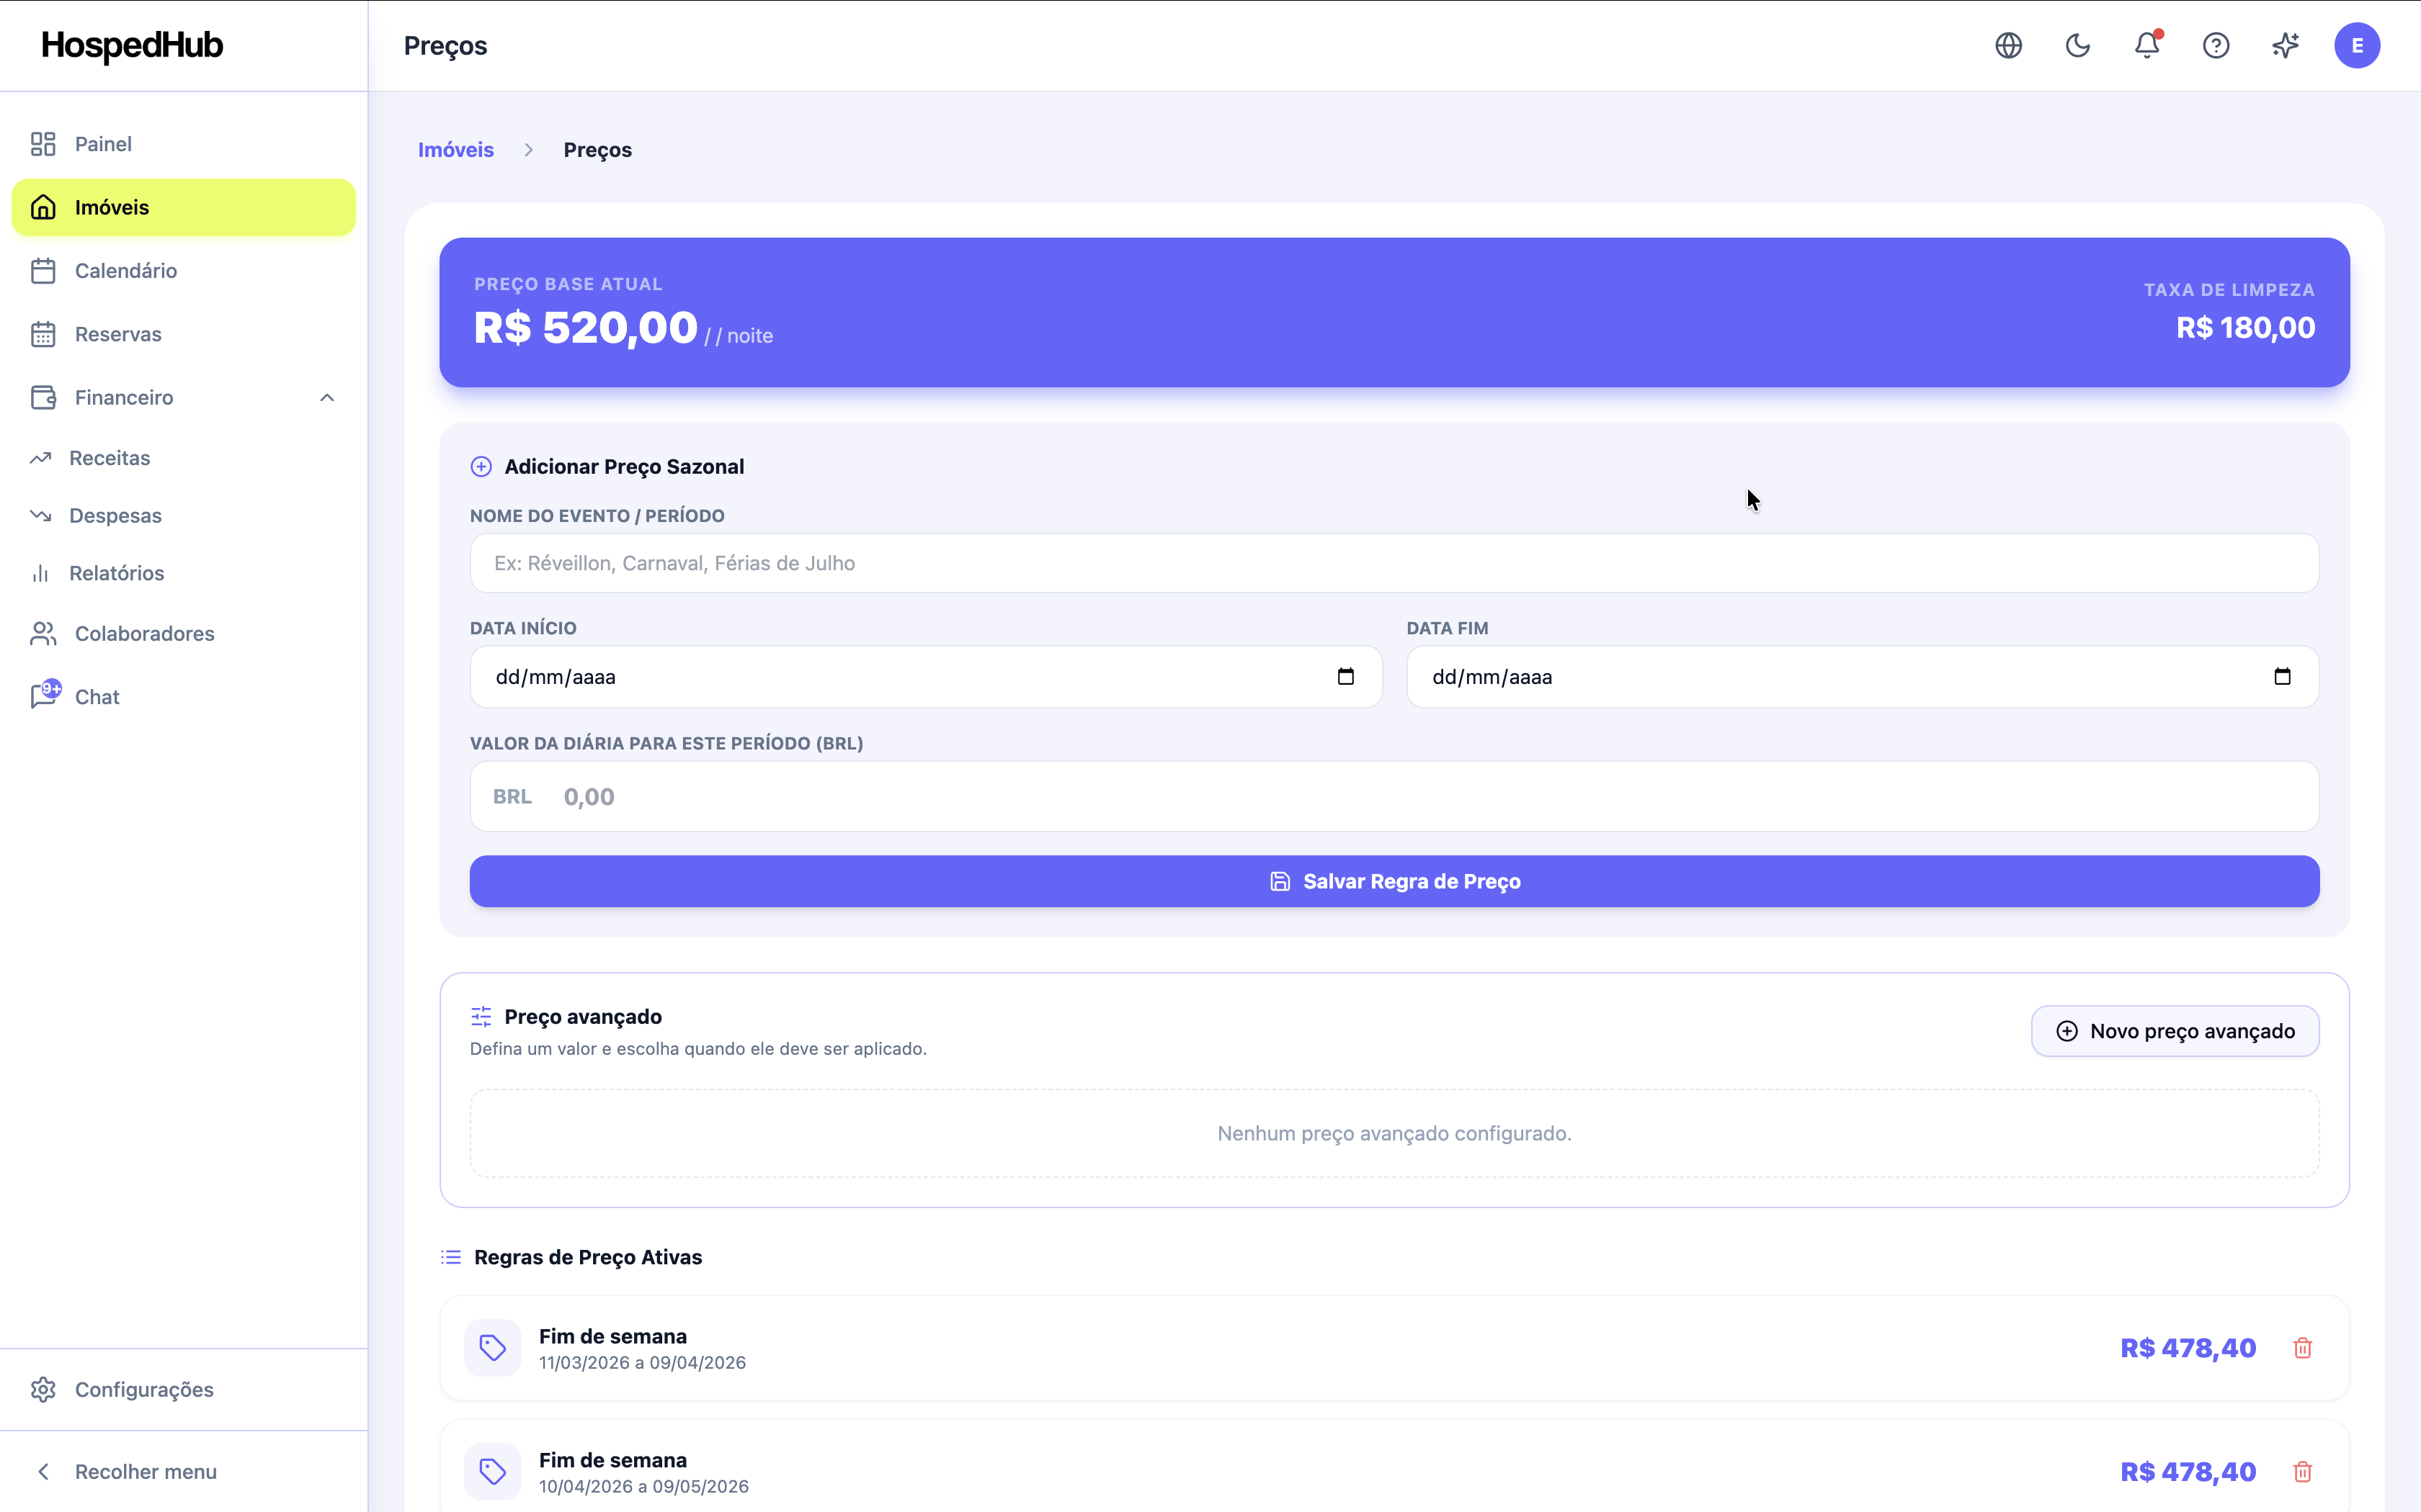Viewport: 2421px width, 1512px height.
Task: Collapse the Financeiro submenu chevron
Action: click(326, 398)
